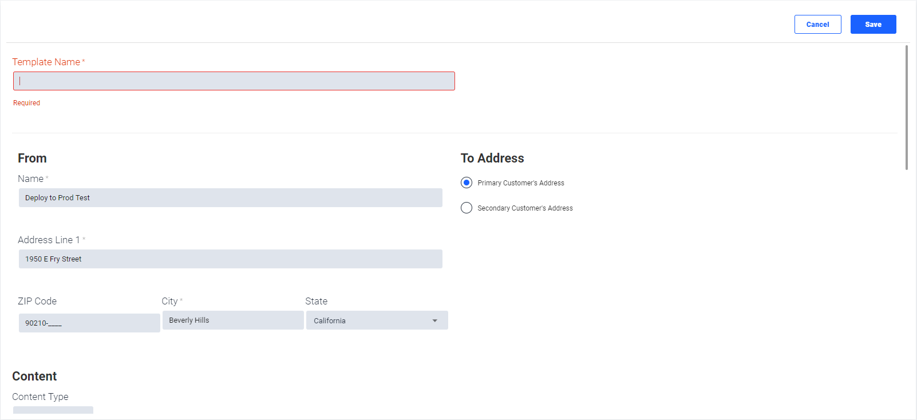Click the 'Address Line 1' label

(49, 240)
